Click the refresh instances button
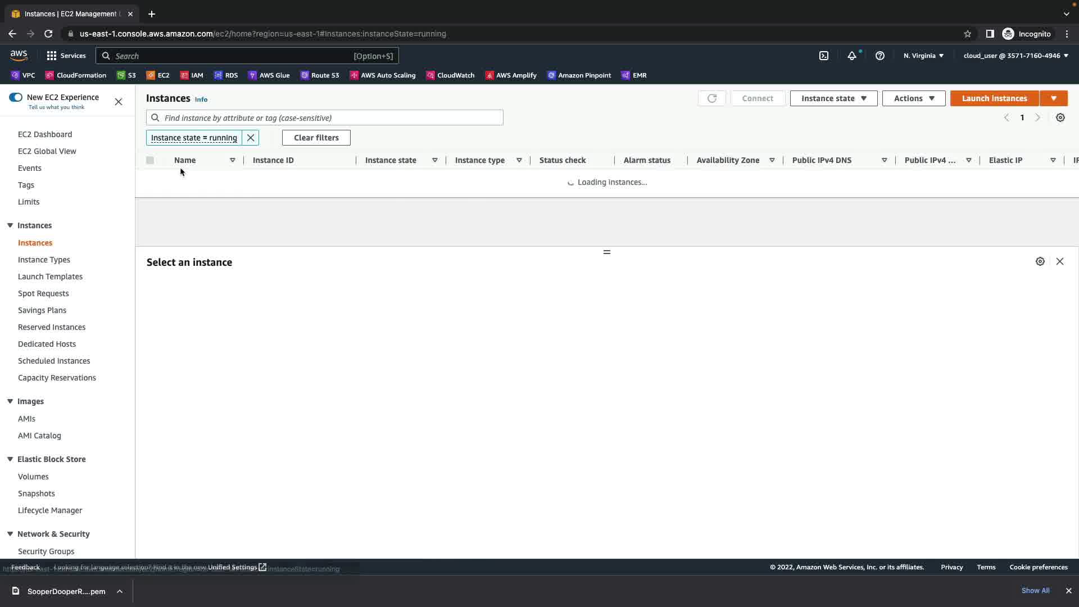Screen dimensions: 1079x607 [711, 98]
